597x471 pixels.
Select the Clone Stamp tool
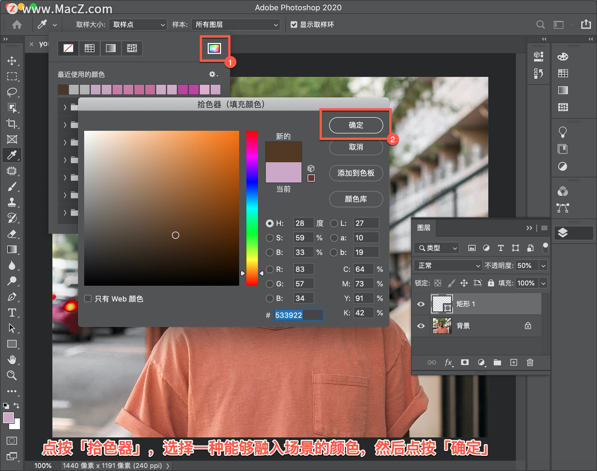point(12,202)
